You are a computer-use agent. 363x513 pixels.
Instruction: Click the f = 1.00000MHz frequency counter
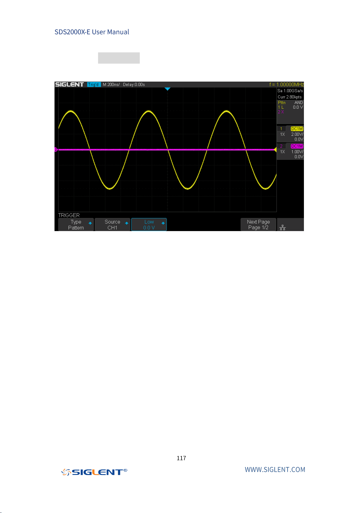pyautogui.click(x=287, y=85)
